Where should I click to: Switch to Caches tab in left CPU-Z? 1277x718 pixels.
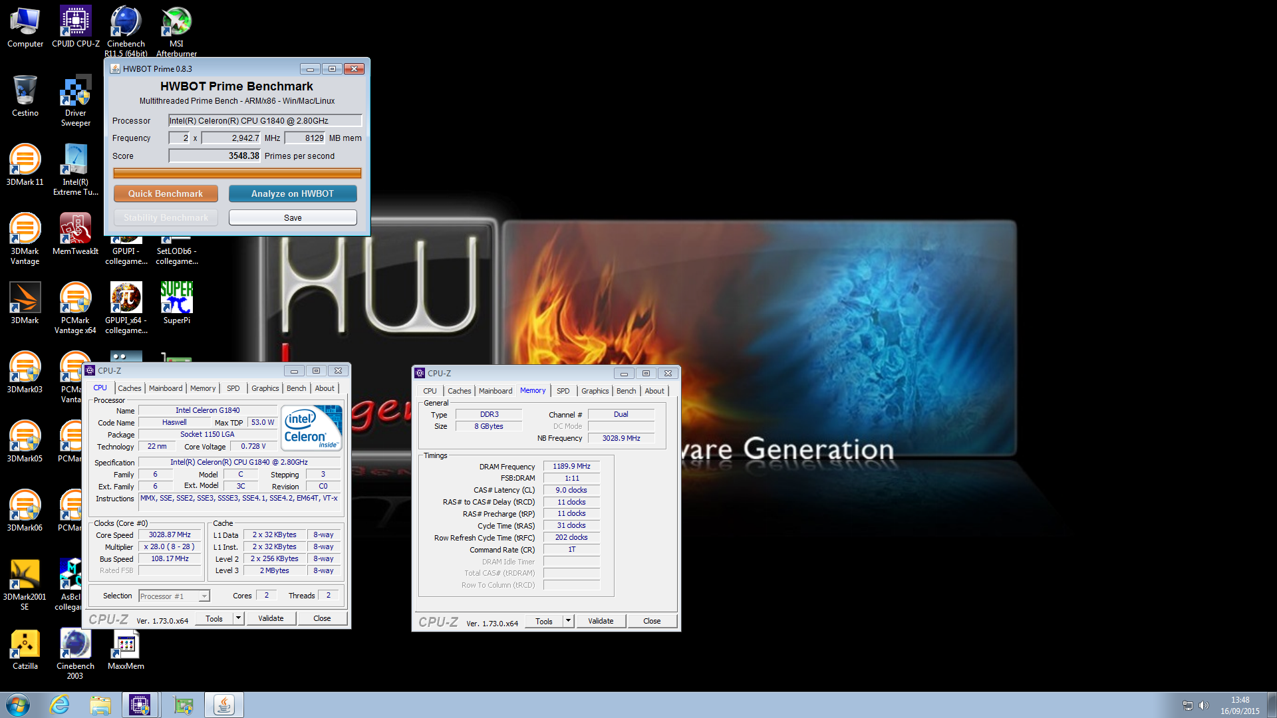click(130, 388)
